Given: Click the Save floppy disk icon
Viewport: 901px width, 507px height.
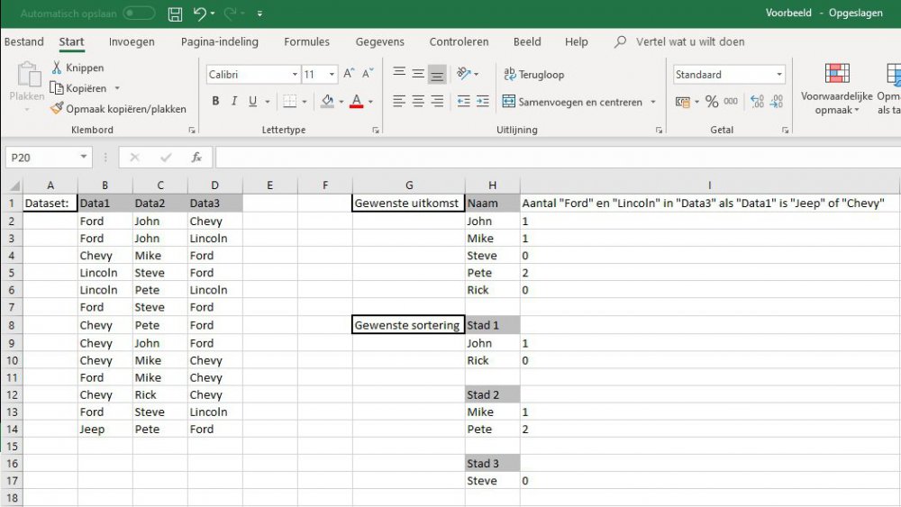Looking at the screenshot, I should pyautogui.click(x=176, y=14).
